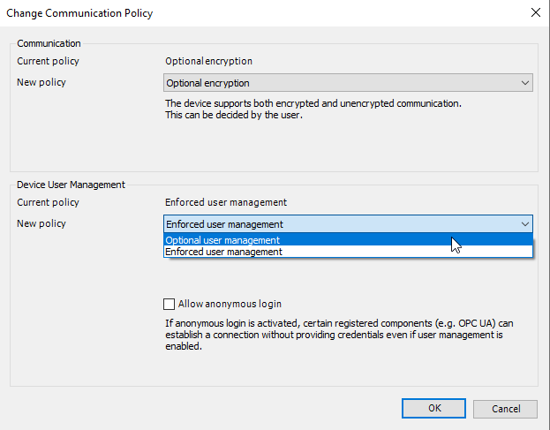Select Optional user management from the list

pyautogui.click(x=223, y=240)
